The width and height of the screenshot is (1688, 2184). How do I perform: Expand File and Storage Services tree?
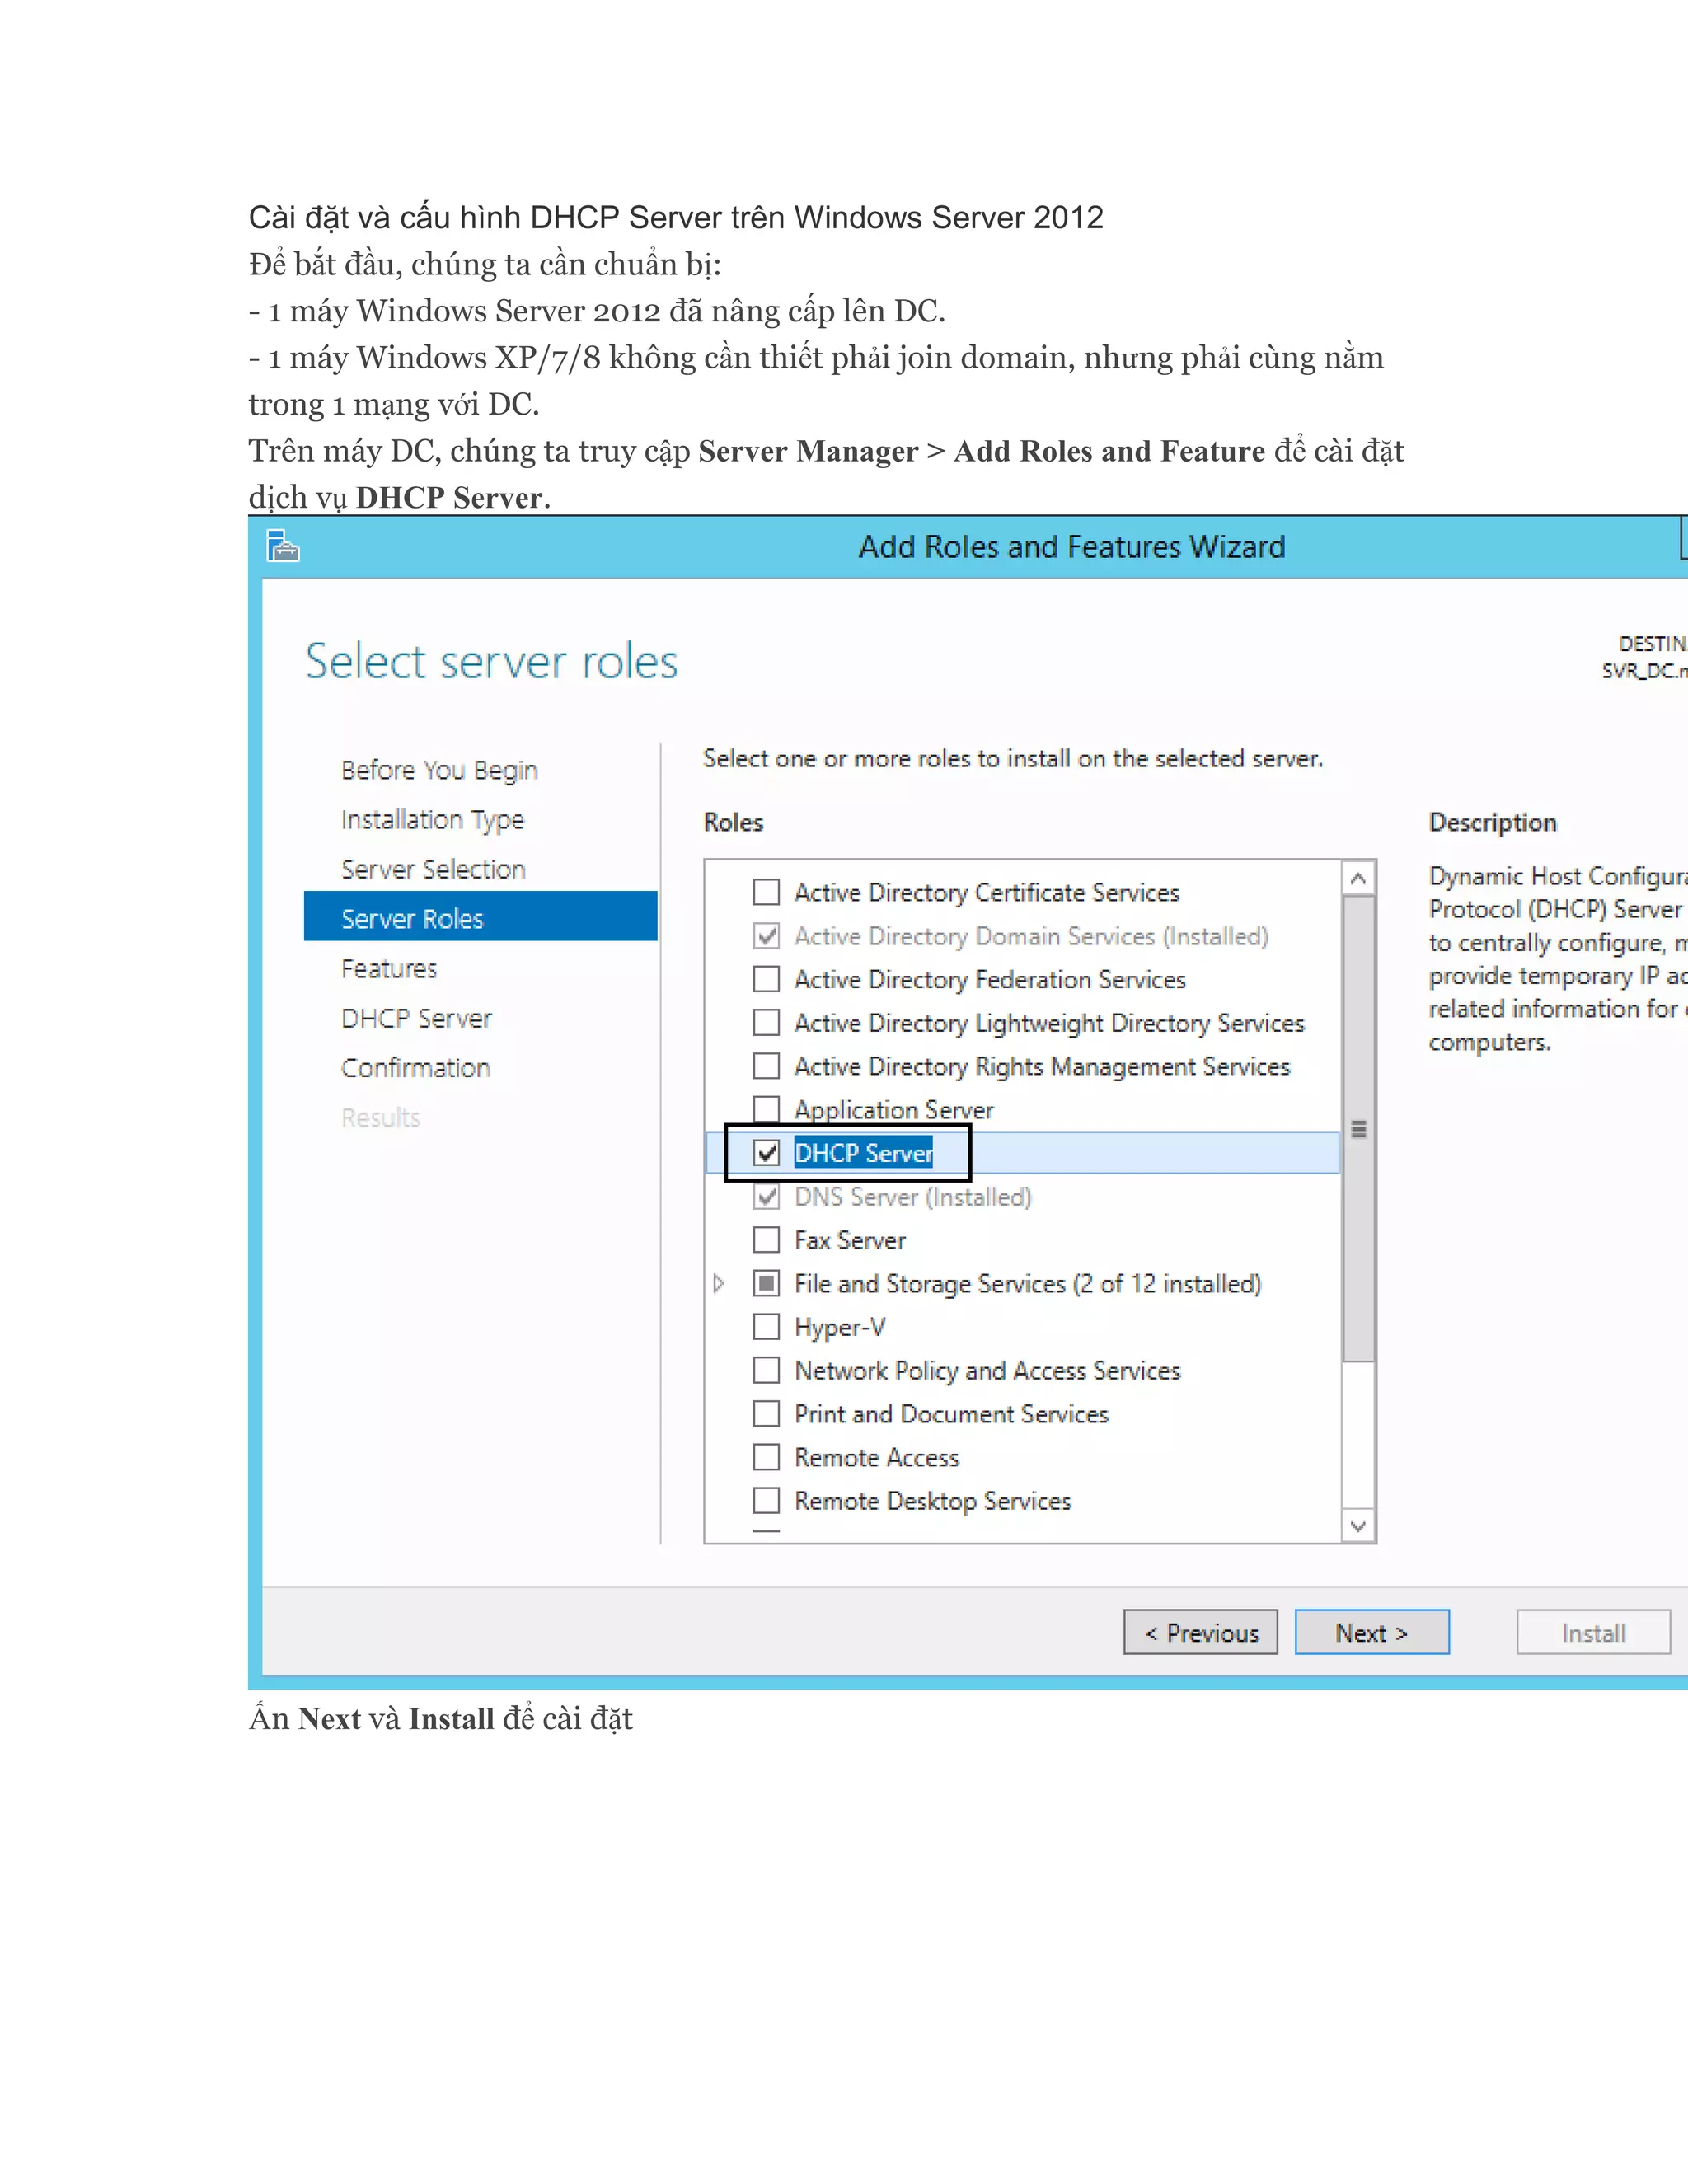point(718,1283)
